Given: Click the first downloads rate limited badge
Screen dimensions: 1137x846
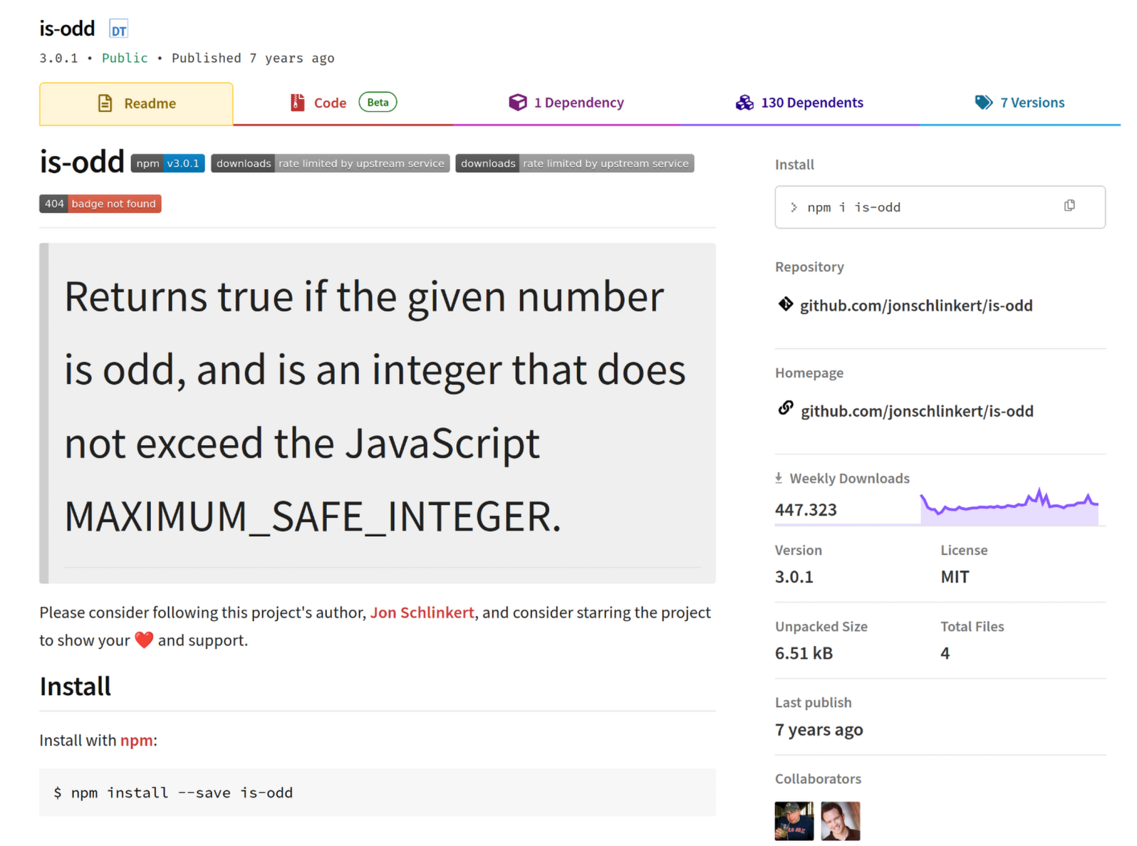Looking at the screenshot, I should (330, 163).
